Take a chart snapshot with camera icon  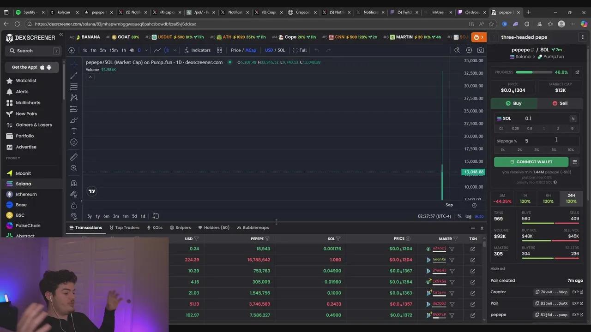pos(481,50)
